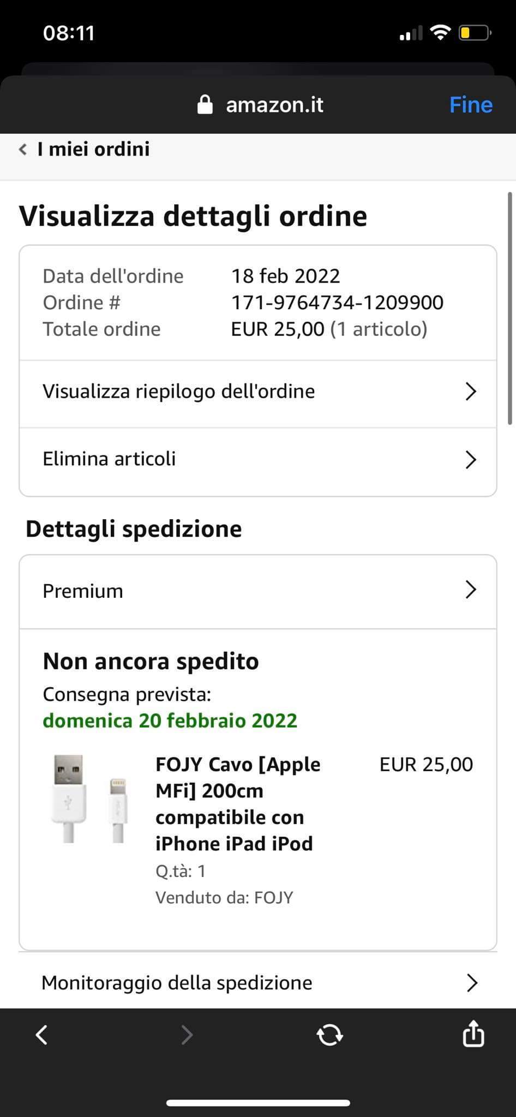Image resolution: width=516 pixels, height=1117 pixels.
Task: Expand the Elimina articoli chevron
Action: tap(471, 460)
